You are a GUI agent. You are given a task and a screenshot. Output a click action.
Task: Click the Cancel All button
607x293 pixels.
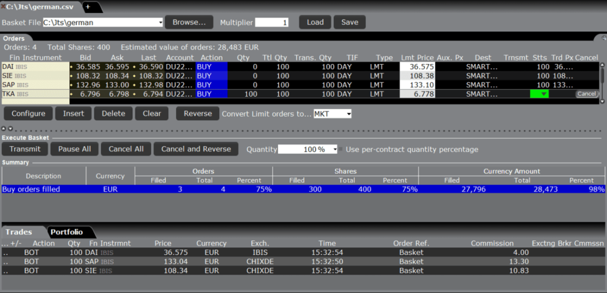[126, 149]
